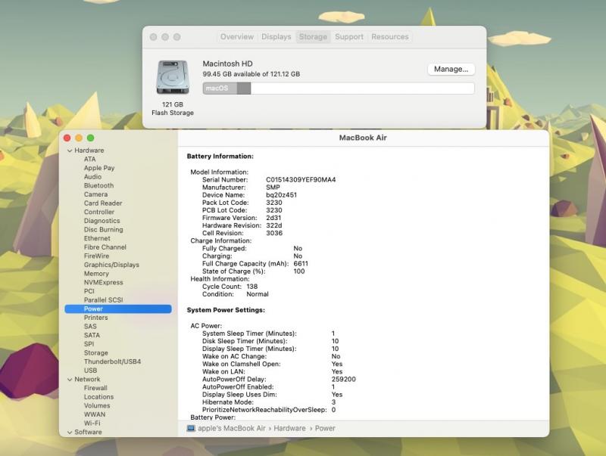Select Card Reader in the sidebar
This screenshot has width=606, height=456.
pos(103,203)
